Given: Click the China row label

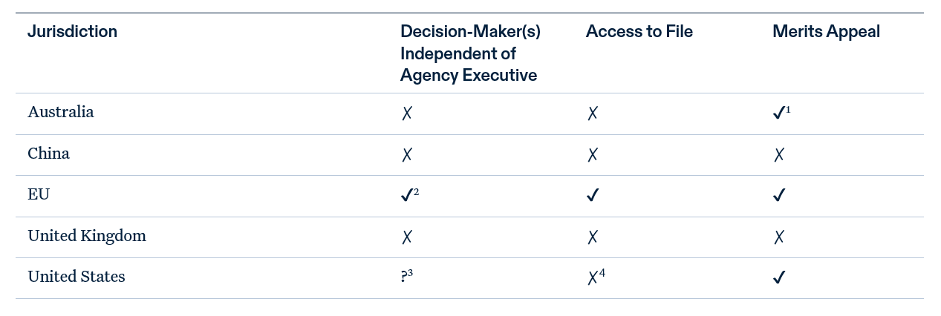Looking at the screenshot, I should point(49,154).
